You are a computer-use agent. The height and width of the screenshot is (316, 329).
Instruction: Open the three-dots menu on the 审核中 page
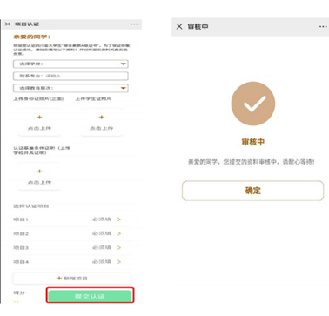(323, 26)
